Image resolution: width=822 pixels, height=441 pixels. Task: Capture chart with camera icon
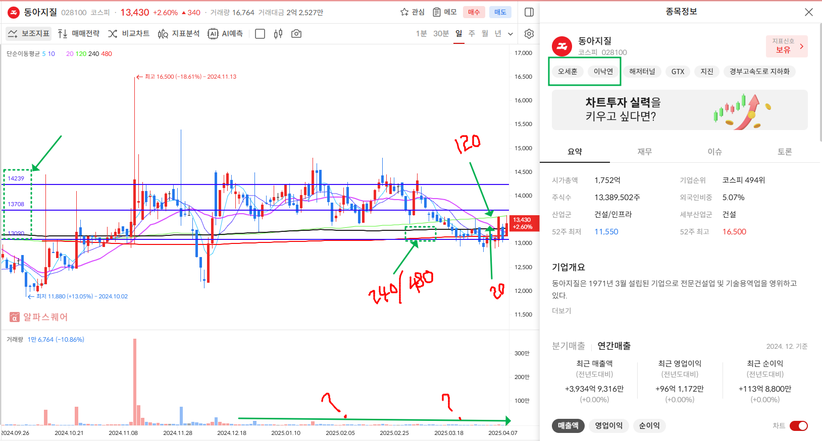coord(296,34)
